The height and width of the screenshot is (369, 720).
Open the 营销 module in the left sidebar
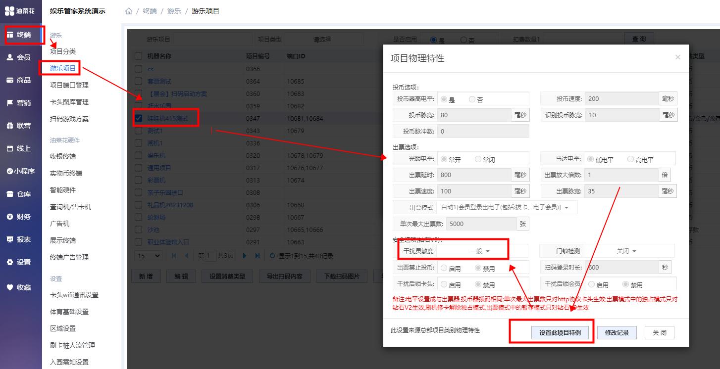tap(20, 103)
